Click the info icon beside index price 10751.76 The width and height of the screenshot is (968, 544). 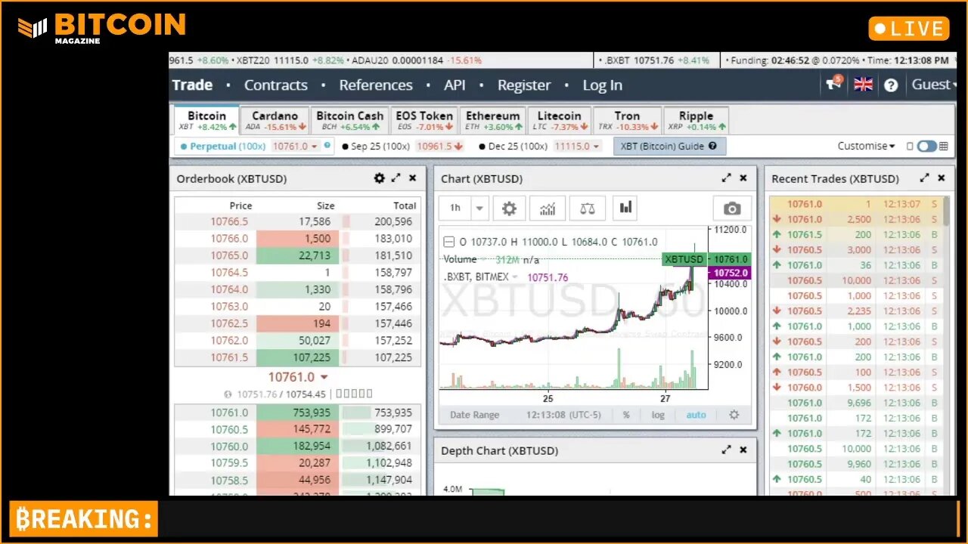(x=228, y=394)
